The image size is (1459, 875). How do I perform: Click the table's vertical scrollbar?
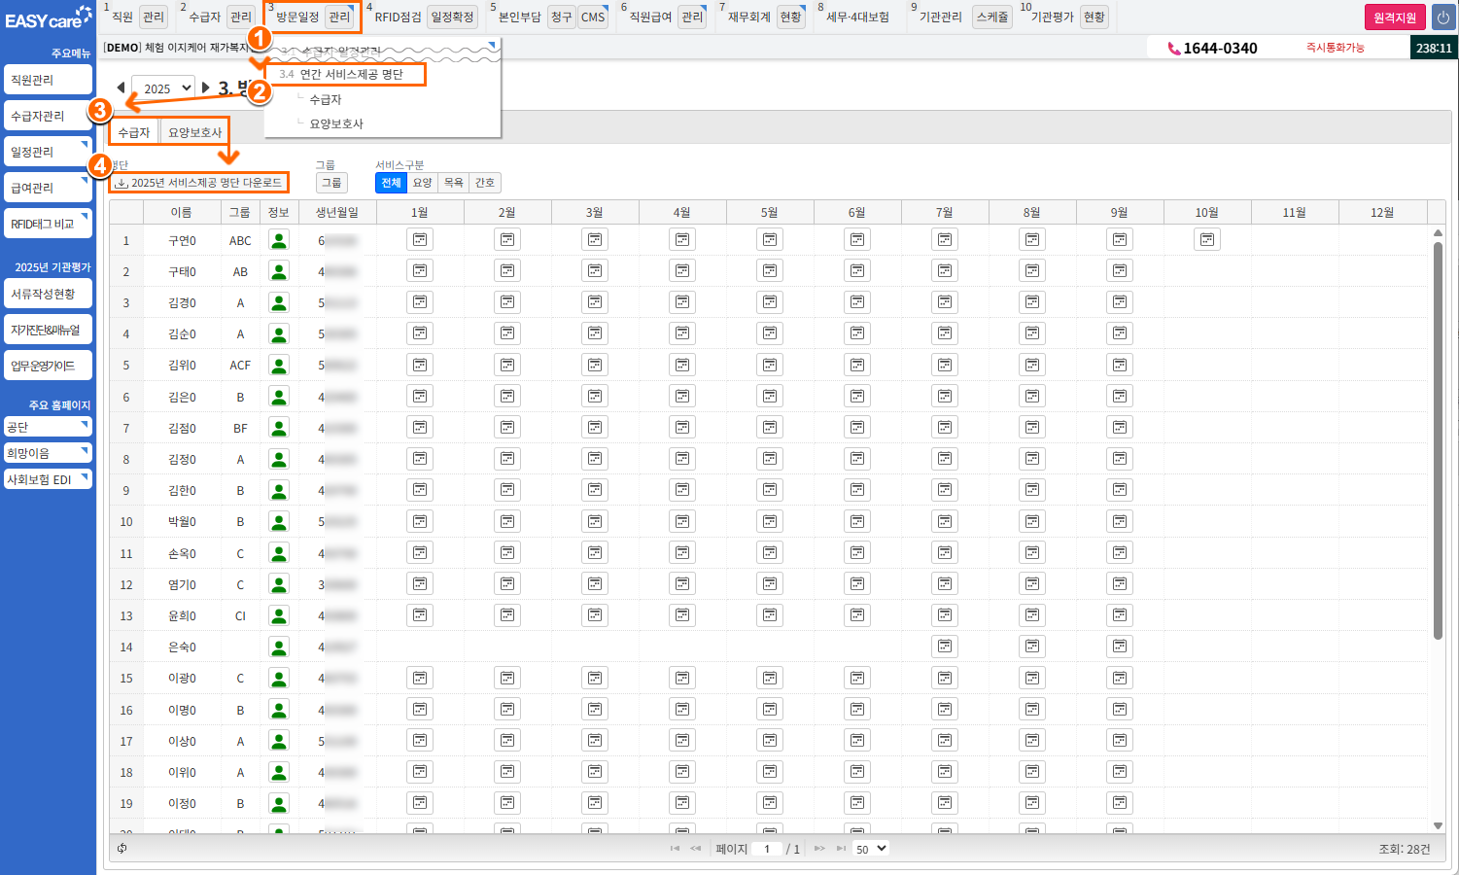click(x=1438, y=437)
